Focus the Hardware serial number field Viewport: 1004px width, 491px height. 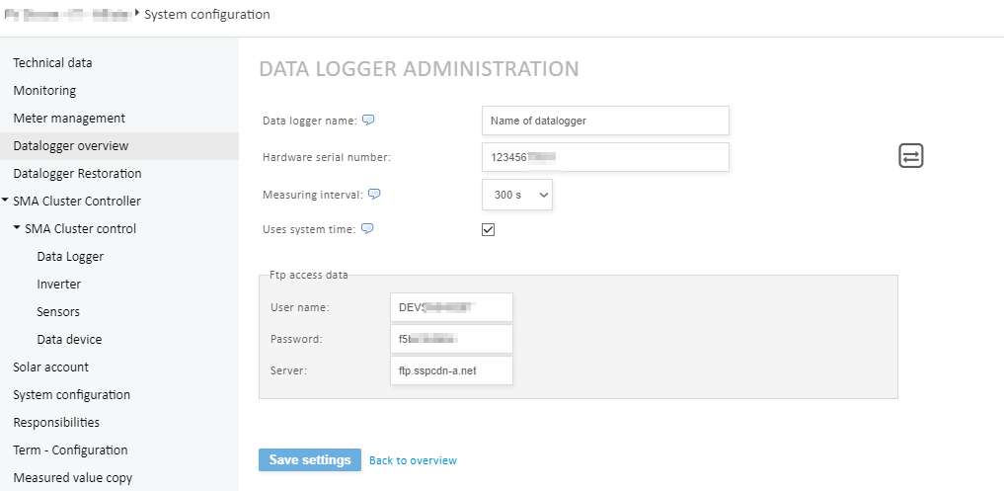click(604, 157)
